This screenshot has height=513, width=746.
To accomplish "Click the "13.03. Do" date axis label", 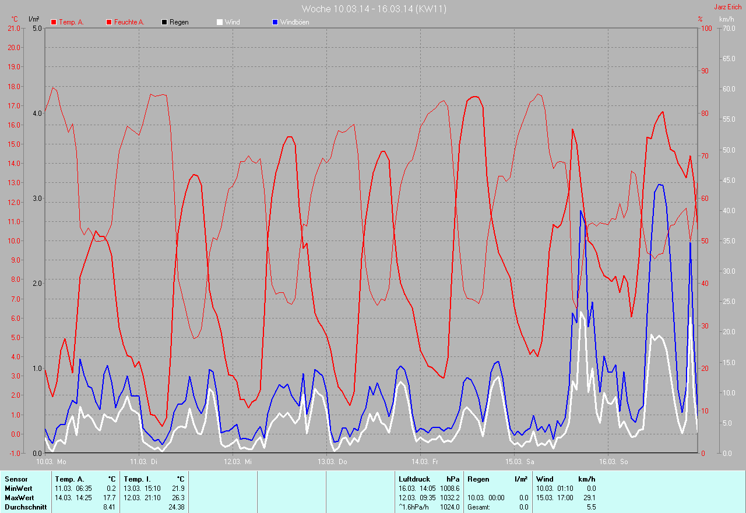I will tap(333, 462).
